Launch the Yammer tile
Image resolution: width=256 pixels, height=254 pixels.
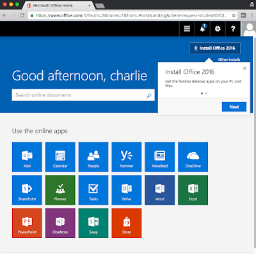point(127,157)
